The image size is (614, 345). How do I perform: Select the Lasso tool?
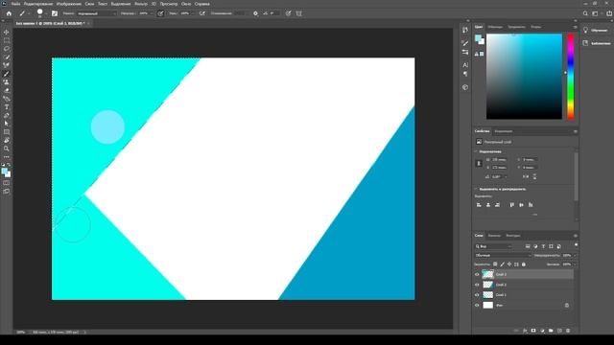7,49
